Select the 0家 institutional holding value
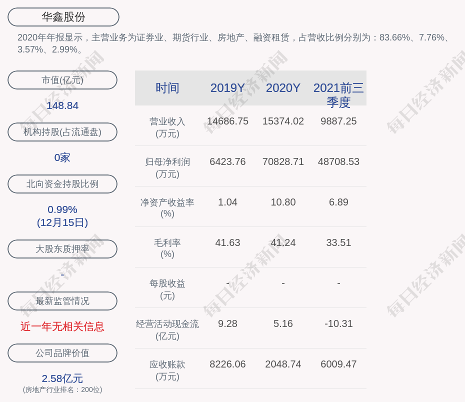The height and width of the screenshot is (402, 465). 62,157
